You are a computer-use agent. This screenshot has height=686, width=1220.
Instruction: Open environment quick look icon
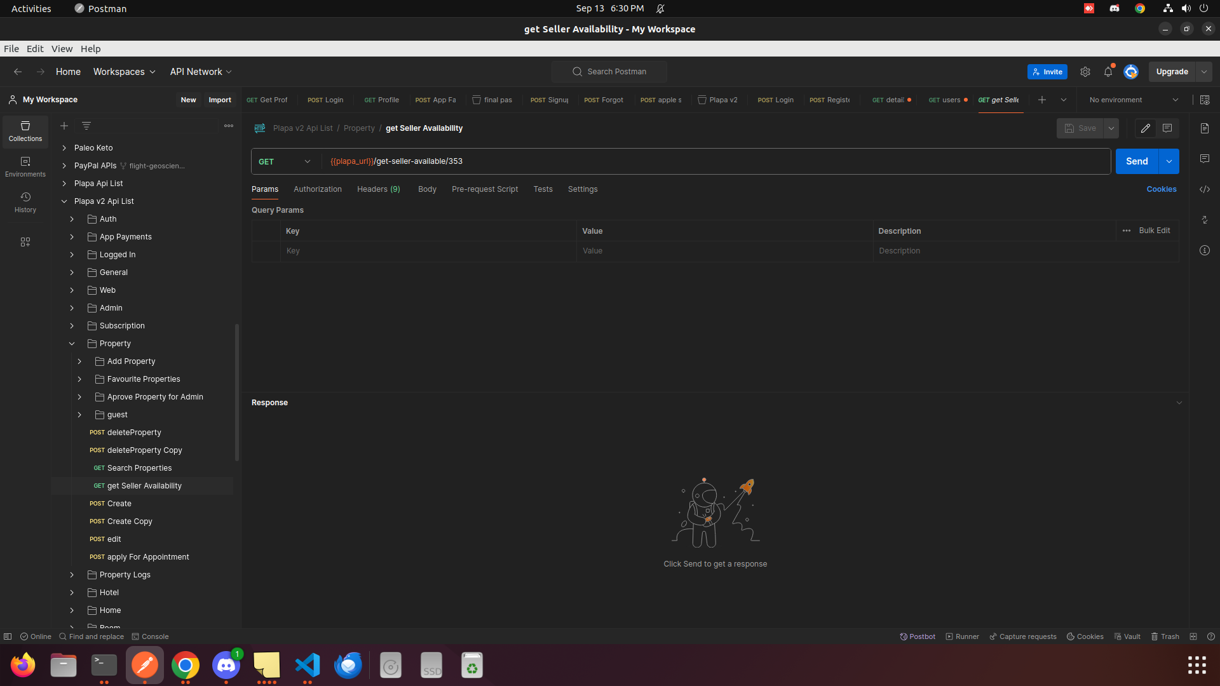1205,100
